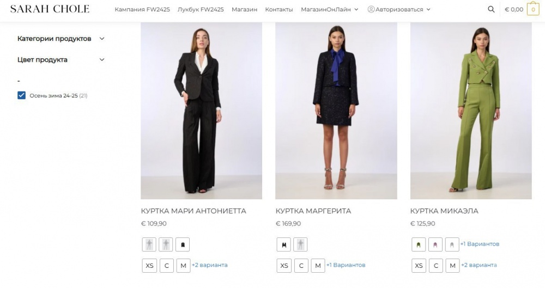The image size is (545, 288).
Task: Select black variant swatch for Куртка Маргерита
Action: click(283, 244)
